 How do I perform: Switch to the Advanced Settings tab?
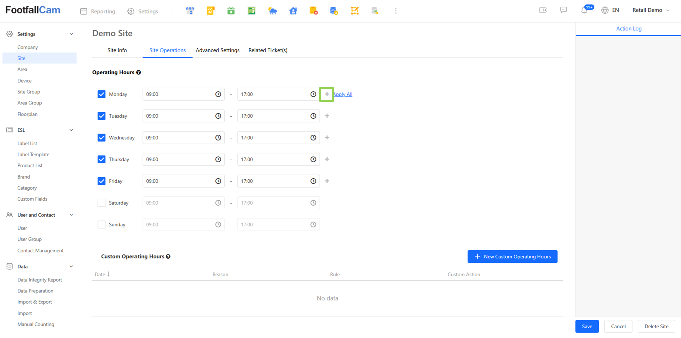pyautogui.click(x=217, y=50)
